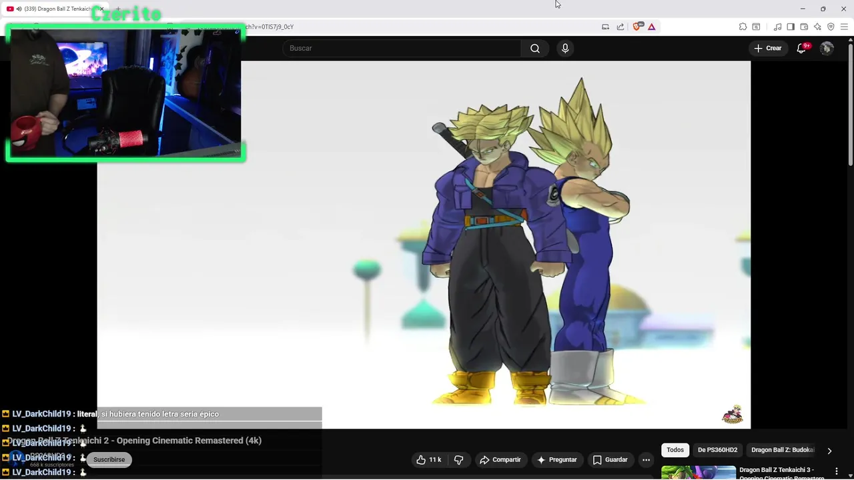Like the video with thumbs up
The width and height of the screenshot is (854, 480).
[x=430, y=459]
